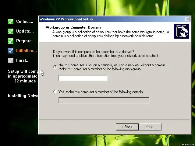Click the Next button

pyautogui.click(x=150, y=127)
